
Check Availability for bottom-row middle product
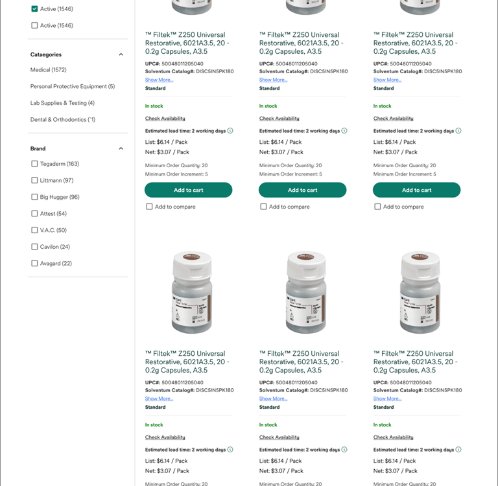coord(279,437)
